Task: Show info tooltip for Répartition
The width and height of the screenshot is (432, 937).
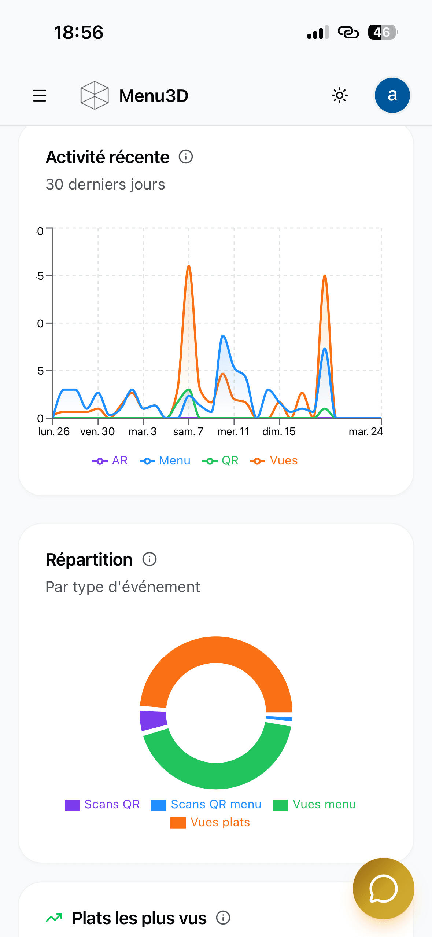Action: click(x=149, y=559)
